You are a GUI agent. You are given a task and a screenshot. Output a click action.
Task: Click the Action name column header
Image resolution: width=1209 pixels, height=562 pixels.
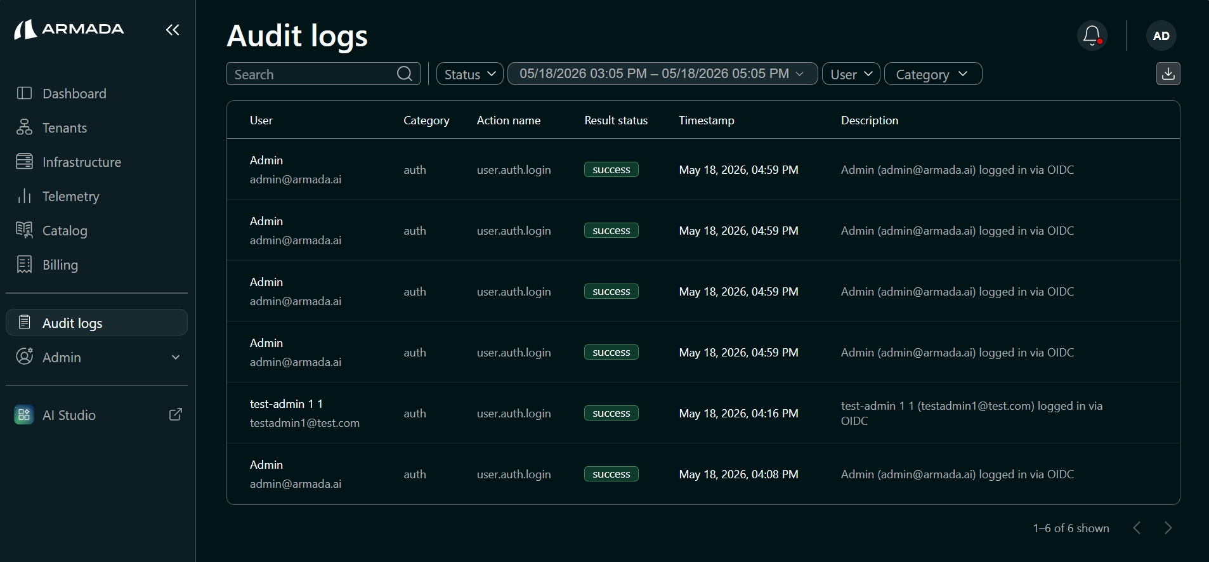coord(509,120)
